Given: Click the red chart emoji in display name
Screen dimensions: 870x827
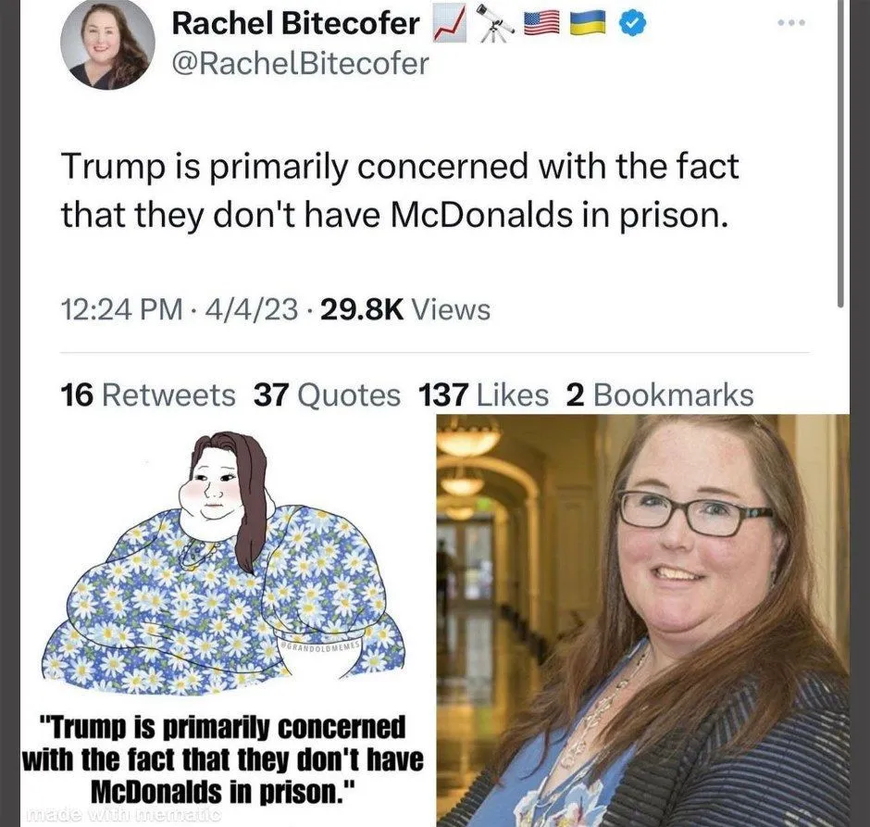Looking at the screenshot, I should 450,26.
